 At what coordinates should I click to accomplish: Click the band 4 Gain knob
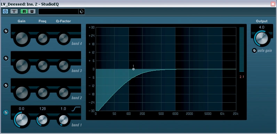tap(22, 38)
